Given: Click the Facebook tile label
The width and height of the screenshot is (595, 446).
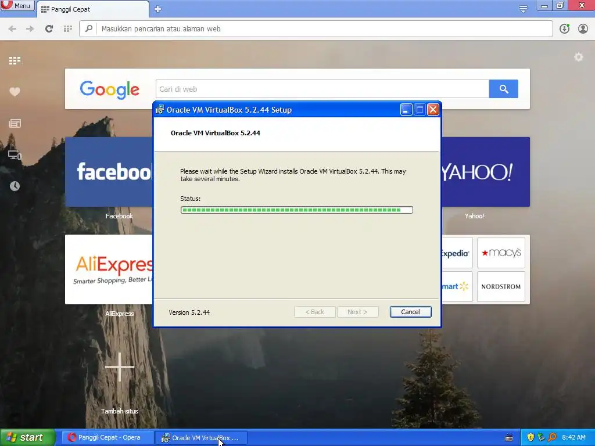Looking at the screenshot, I should click(119, 216).
